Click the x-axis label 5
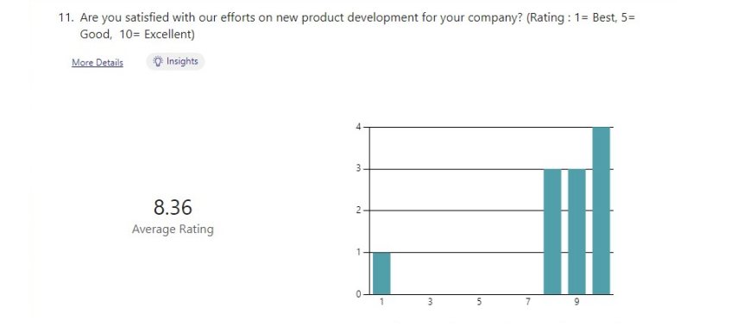Image resolution: width=731 pixels, height=327 pixels. tap(479, 302)
